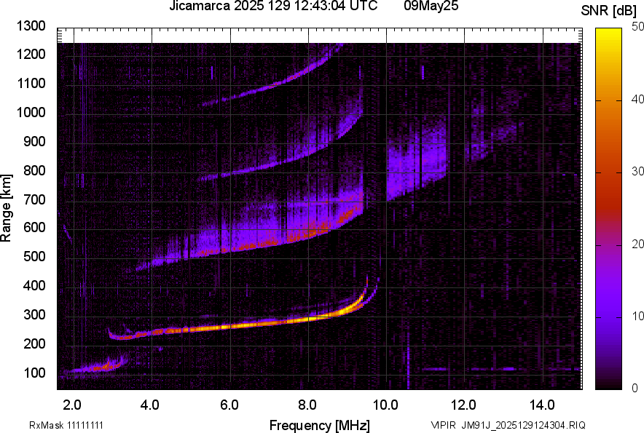Click the 30 dB colorbar label
This screenshot has width=644, height=433.
coord(638,172)
